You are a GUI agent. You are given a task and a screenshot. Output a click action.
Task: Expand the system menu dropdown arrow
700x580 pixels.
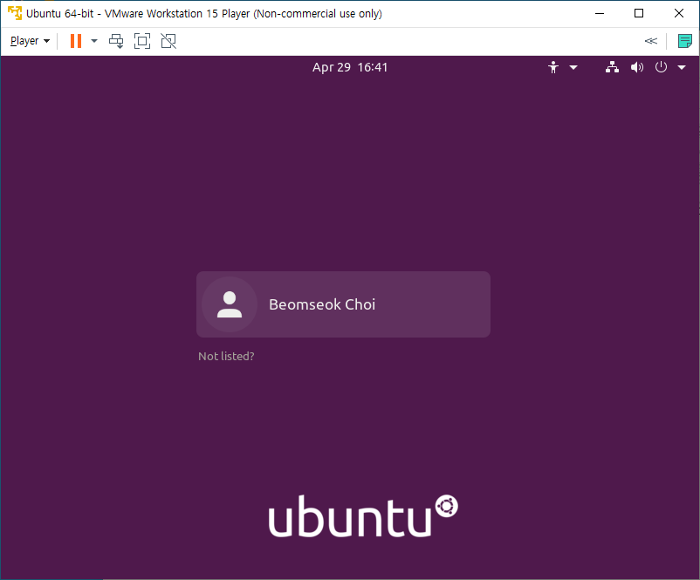pyautogui.click(x=682, y=68)
